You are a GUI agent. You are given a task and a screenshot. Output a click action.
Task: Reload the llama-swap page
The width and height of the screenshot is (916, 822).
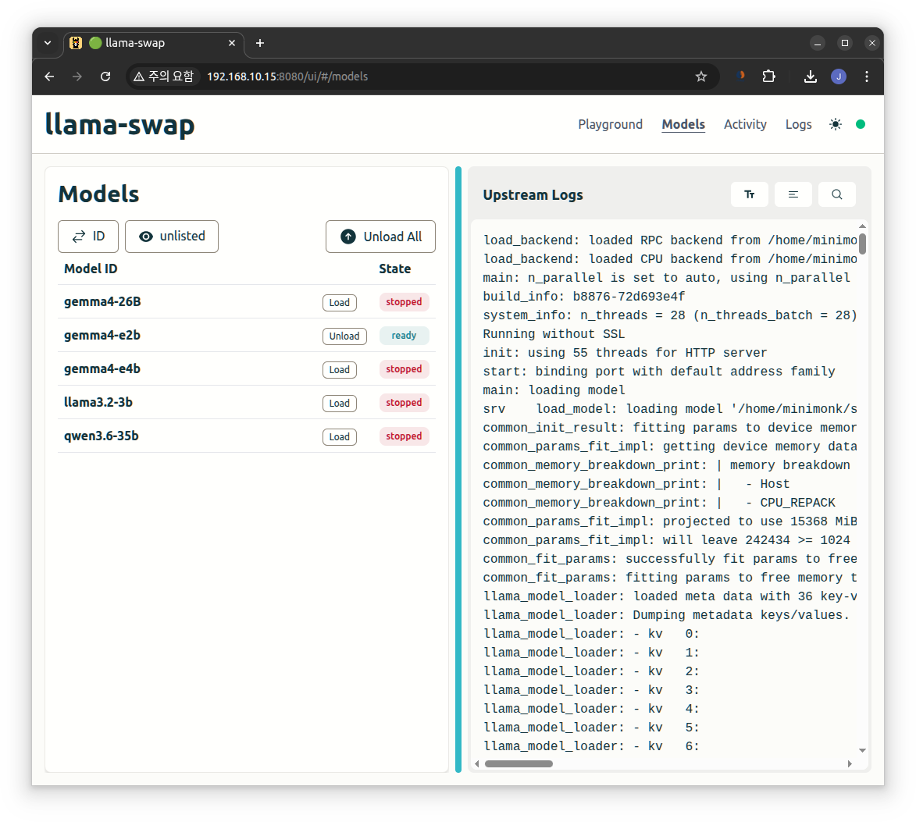pyautogui.click(x=105, y=77)
